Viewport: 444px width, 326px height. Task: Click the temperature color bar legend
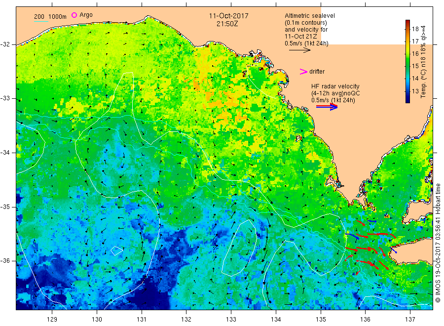[407, 61]
